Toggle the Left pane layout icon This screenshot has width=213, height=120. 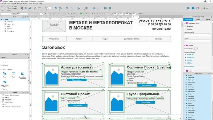pos(105,8)
